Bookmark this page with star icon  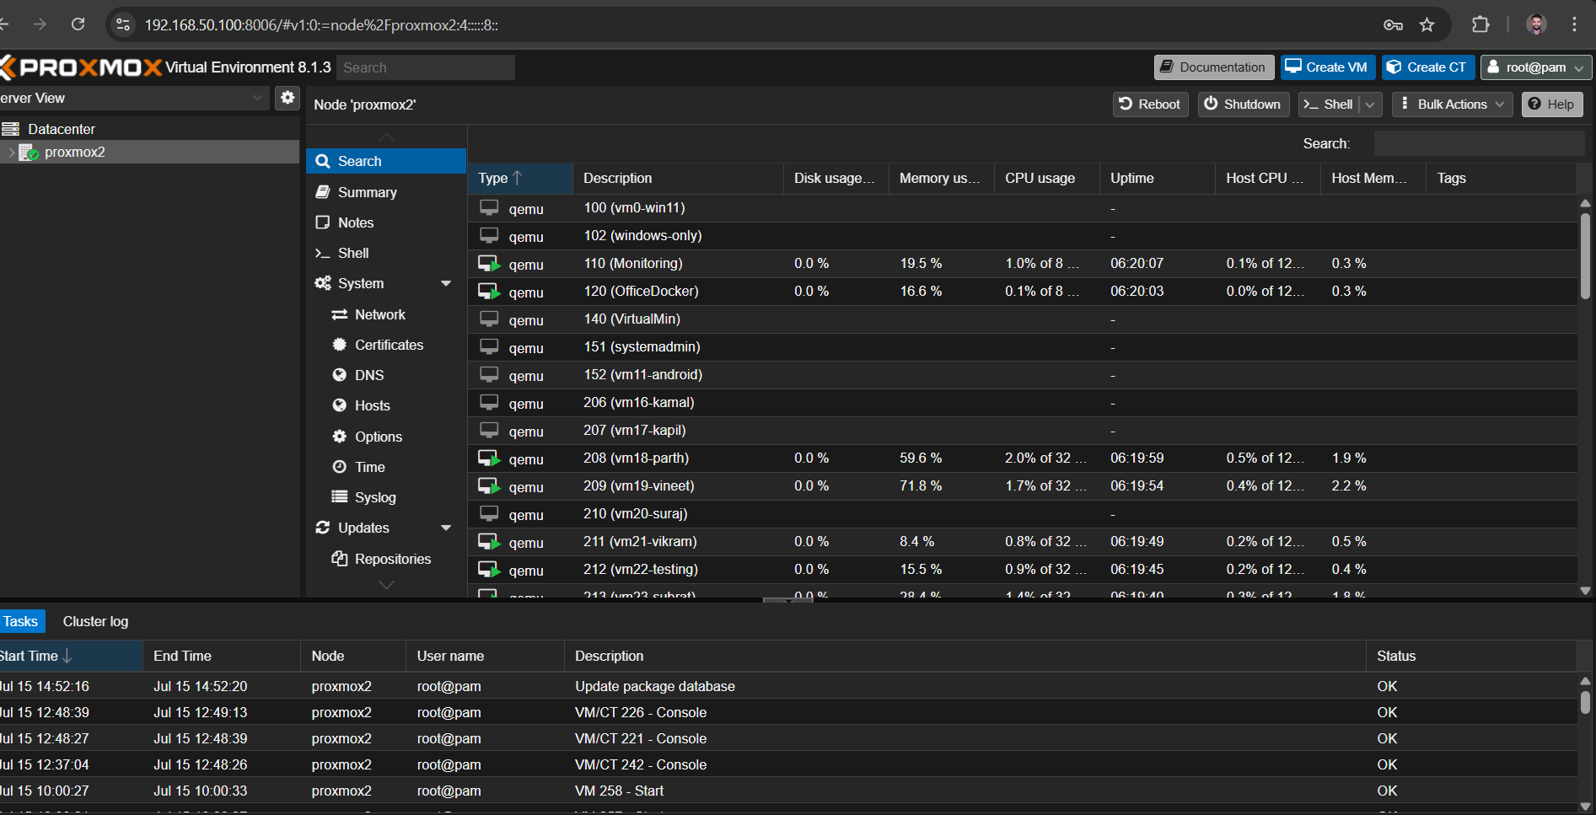click(1427, 24)
